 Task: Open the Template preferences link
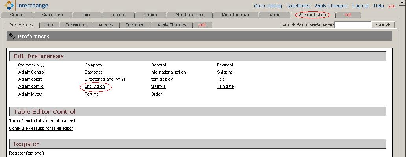tap(225, 86)
